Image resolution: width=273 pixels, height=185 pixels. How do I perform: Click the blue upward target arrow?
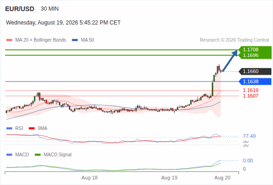230,61
